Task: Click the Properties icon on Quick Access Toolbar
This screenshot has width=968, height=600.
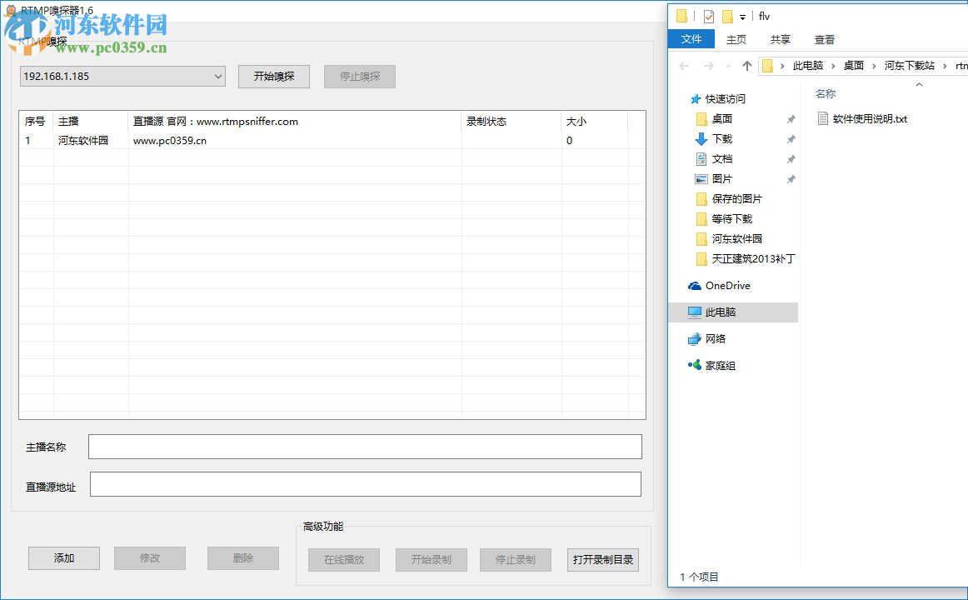Action: tap(709, 16)
